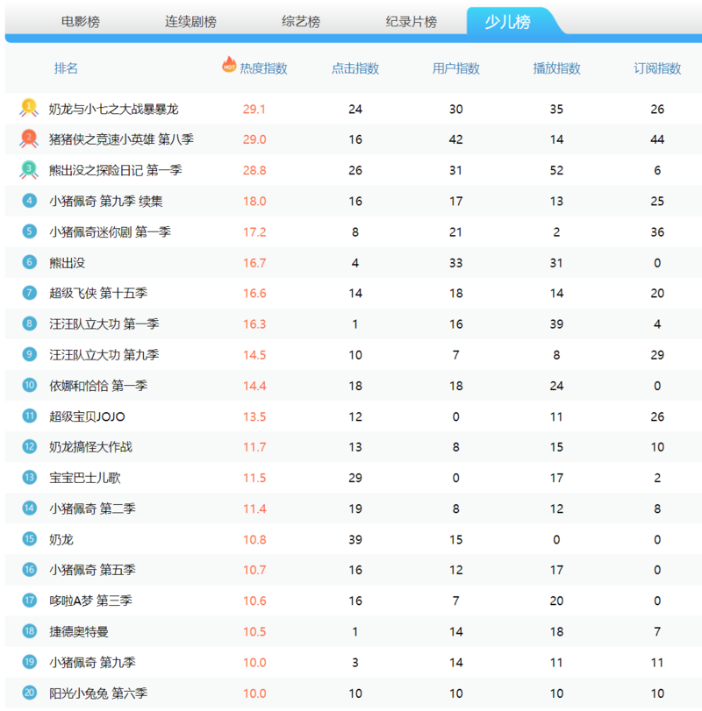Click the flame HOT icon beside 热度指数
The height and width of the screenshot is (711, 702).
pyautogui.click(x=229, y=66)
